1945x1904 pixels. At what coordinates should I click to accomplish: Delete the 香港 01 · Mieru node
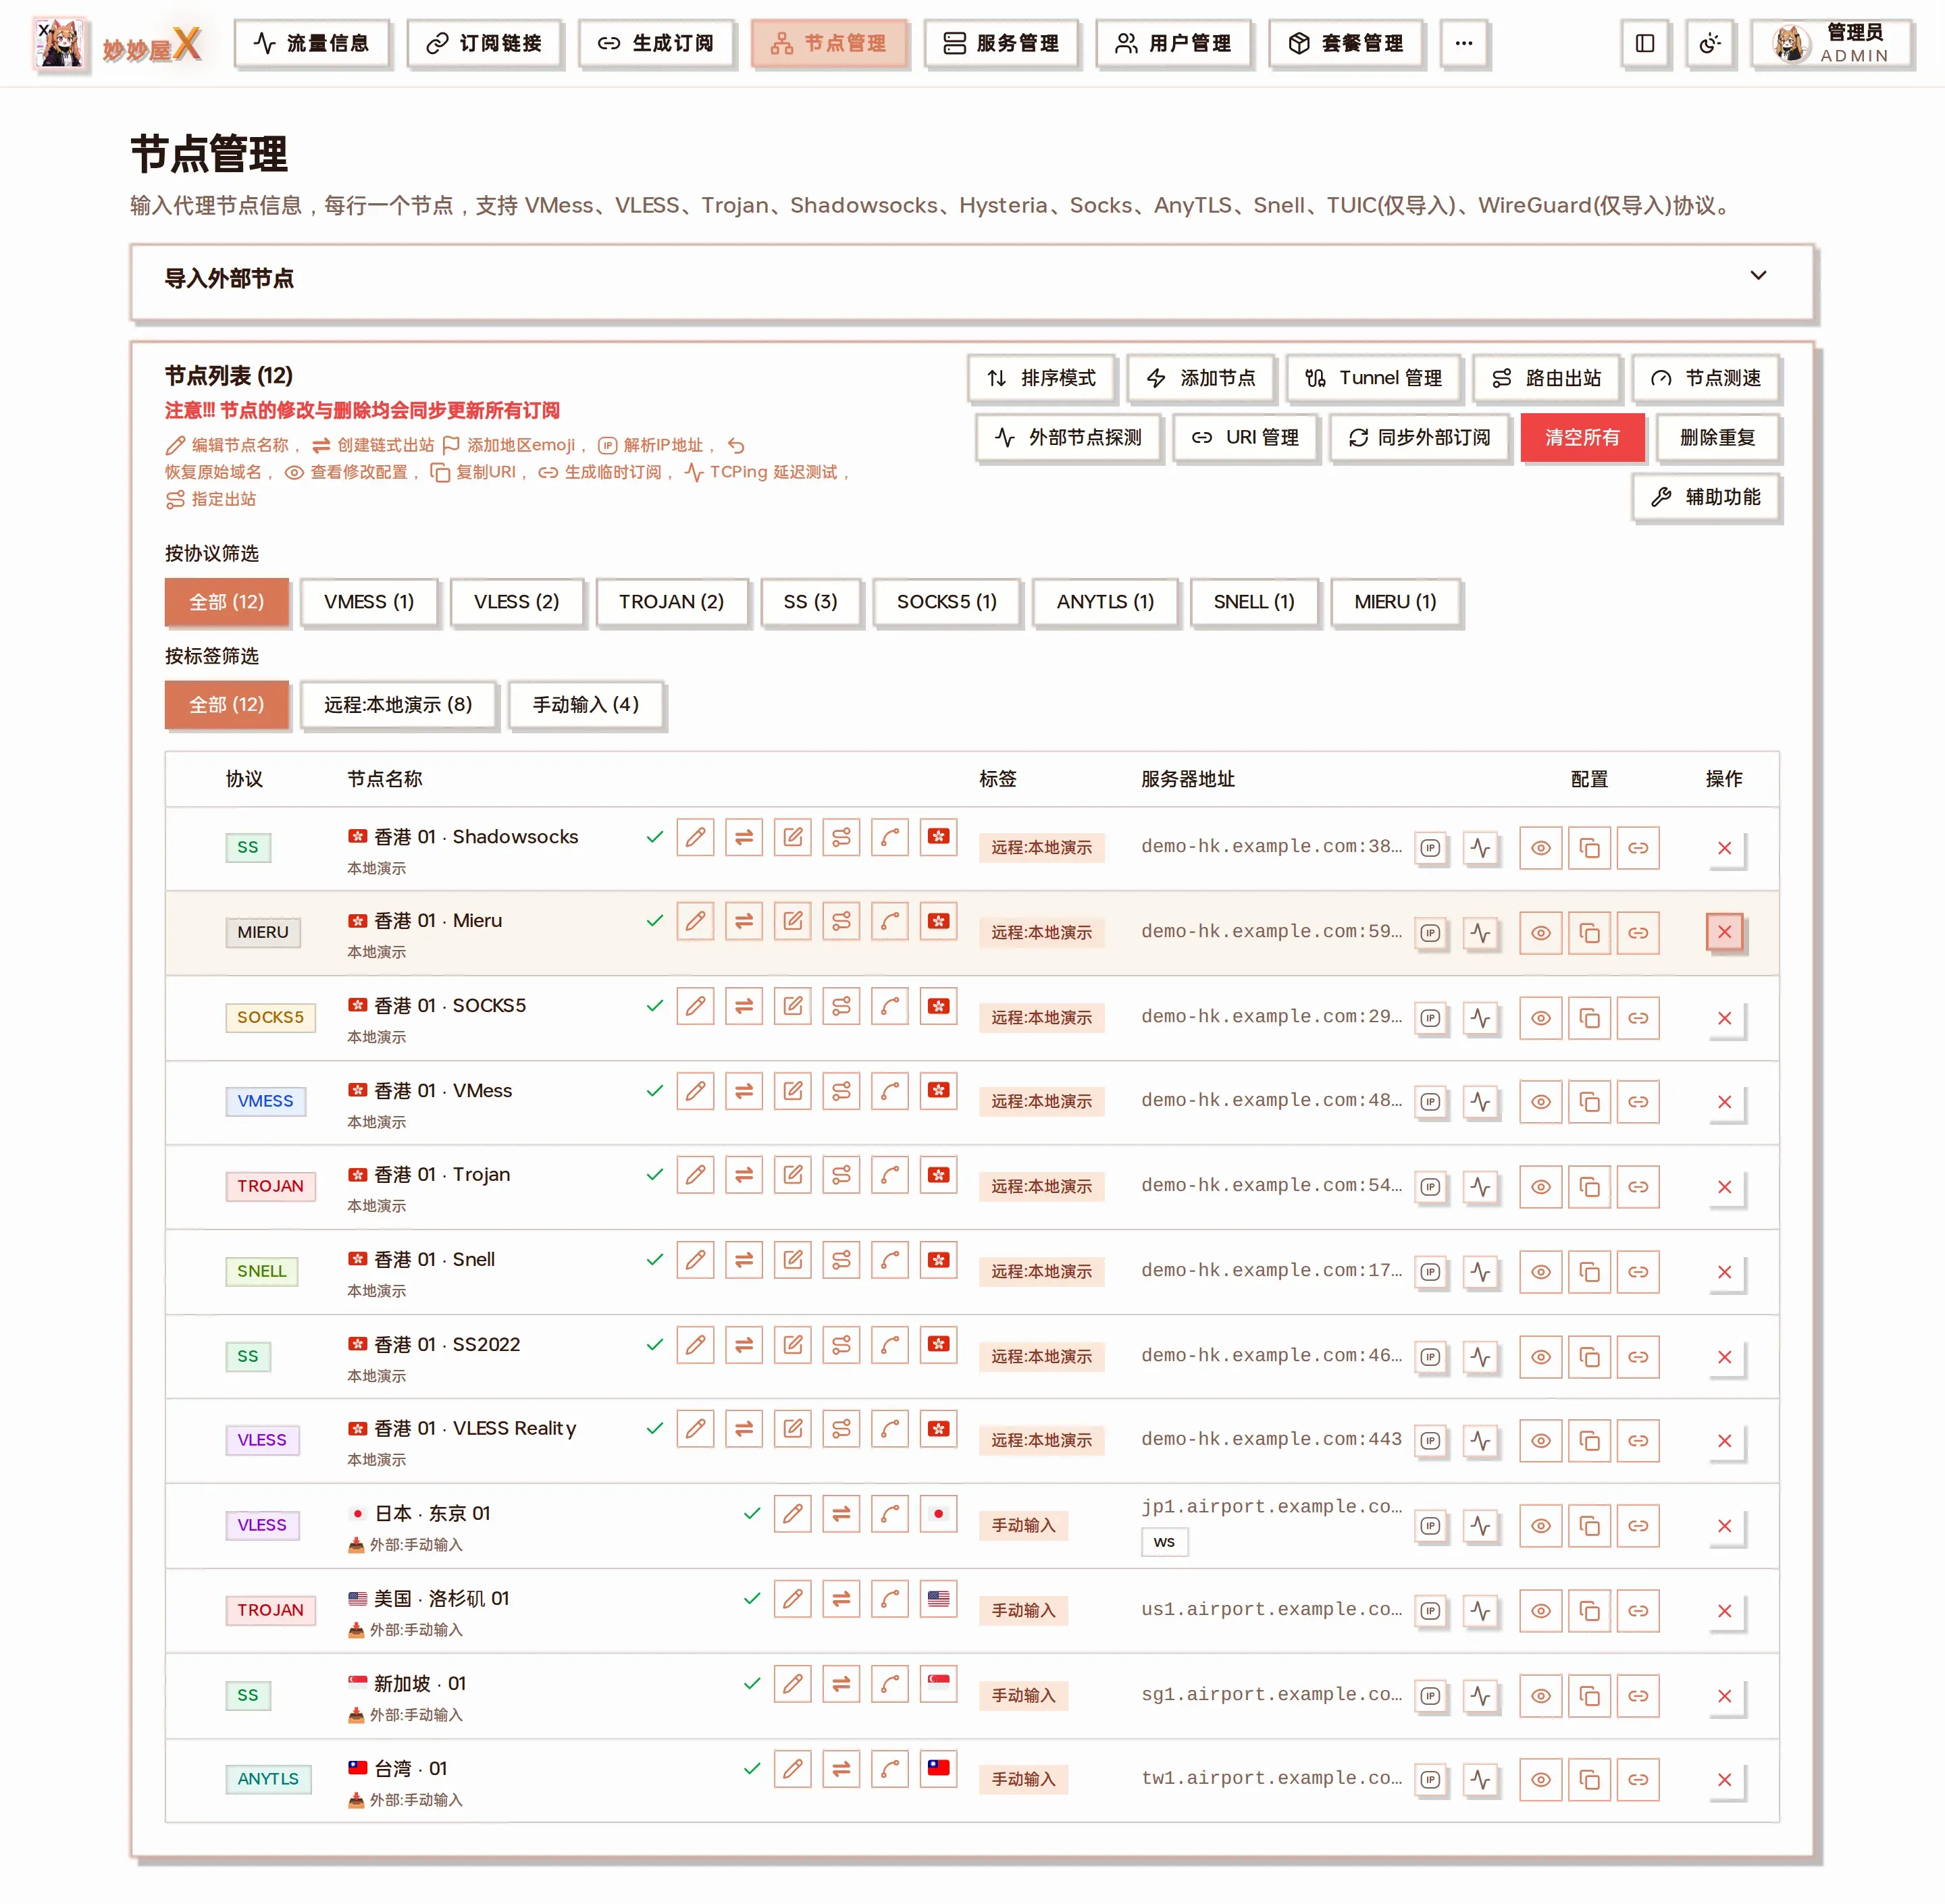pyautogui.click(x=1724, y=932)
